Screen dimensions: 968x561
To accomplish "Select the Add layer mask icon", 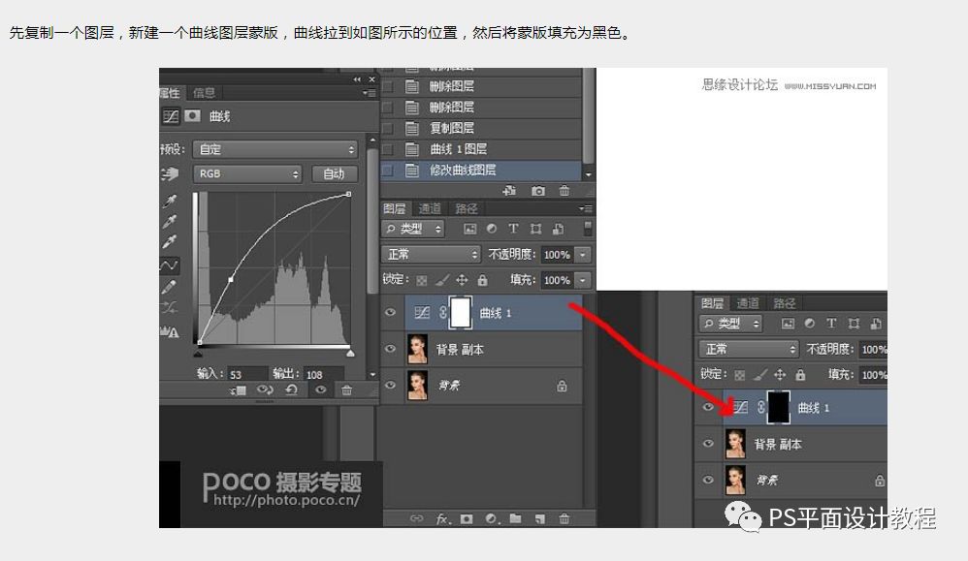I will (x=468, y=518).
